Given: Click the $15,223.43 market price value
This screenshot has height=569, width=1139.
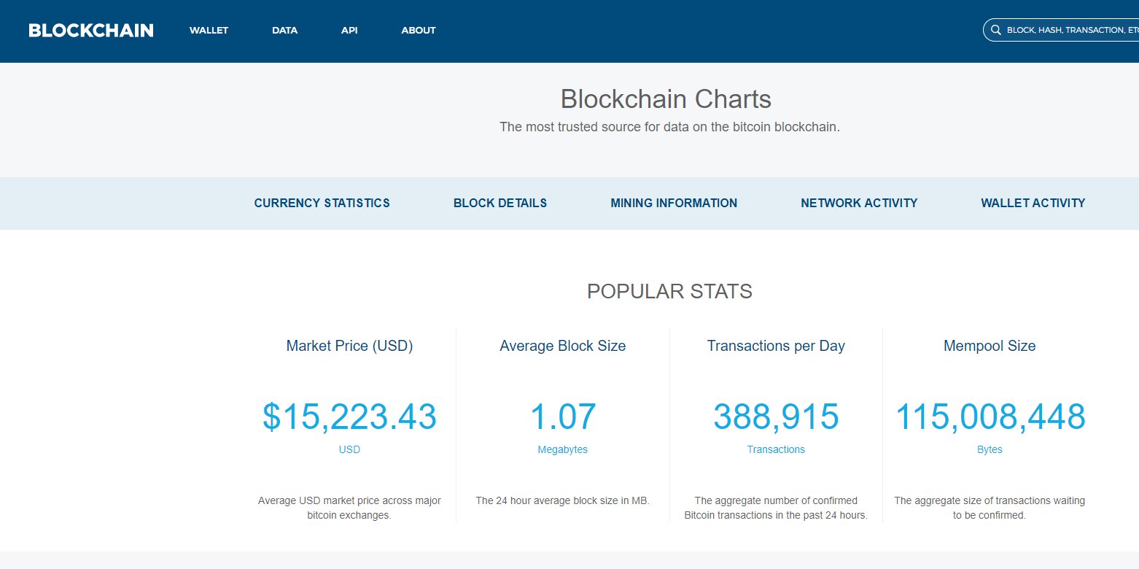Looking at the screenshot, I should (349, 417).
